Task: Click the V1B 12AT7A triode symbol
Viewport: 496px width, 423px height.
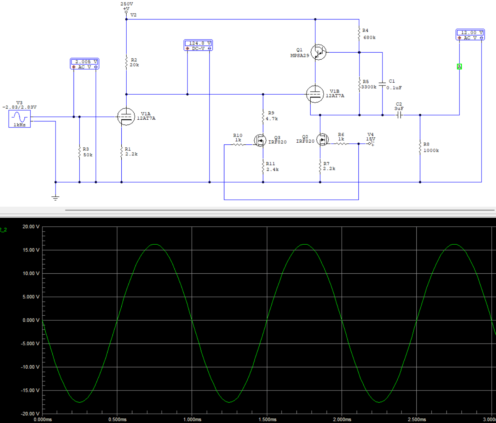Action: point(315,94)
